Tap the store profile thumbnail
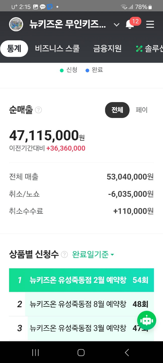Screen dimensions: 163x363 pyautogui.click(x=16, y=24)
